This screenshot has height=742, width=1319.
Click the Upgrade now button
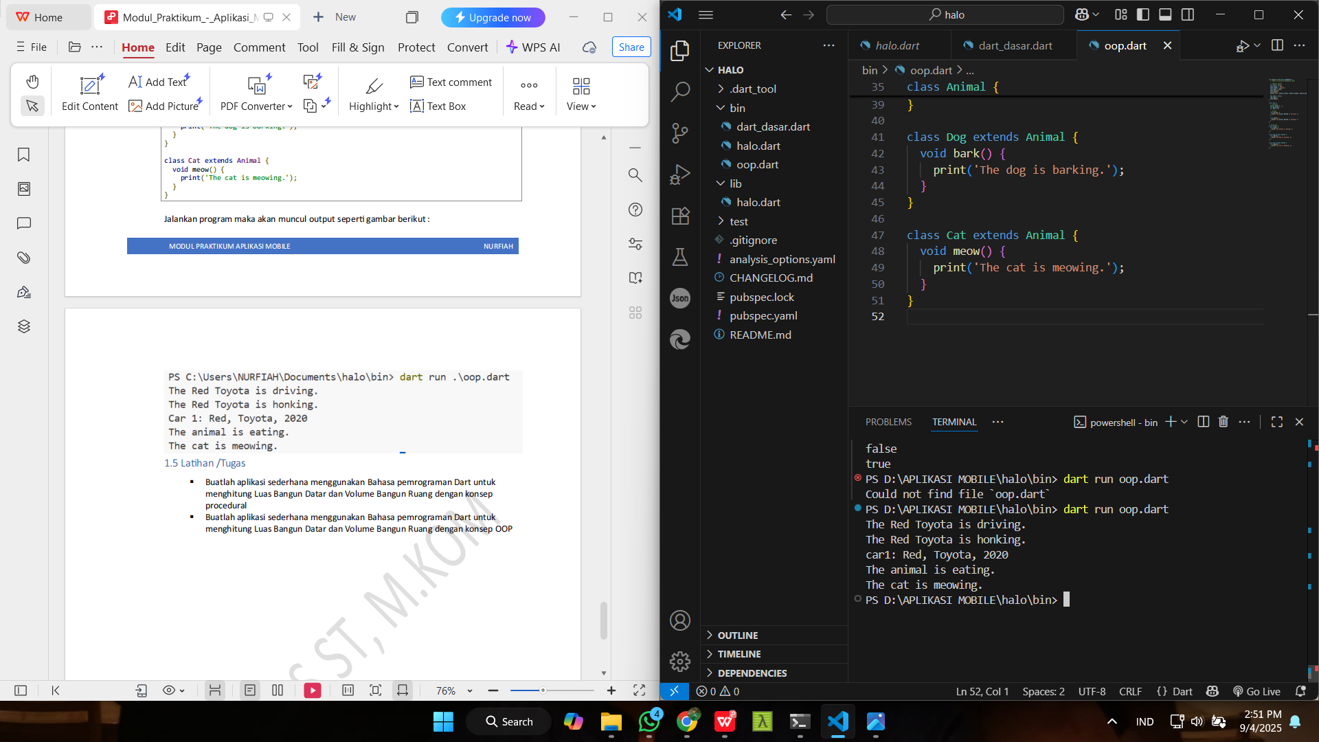493,17
